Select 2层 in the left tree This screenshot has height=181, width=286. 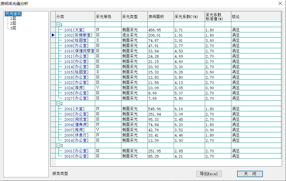[13, 23]
